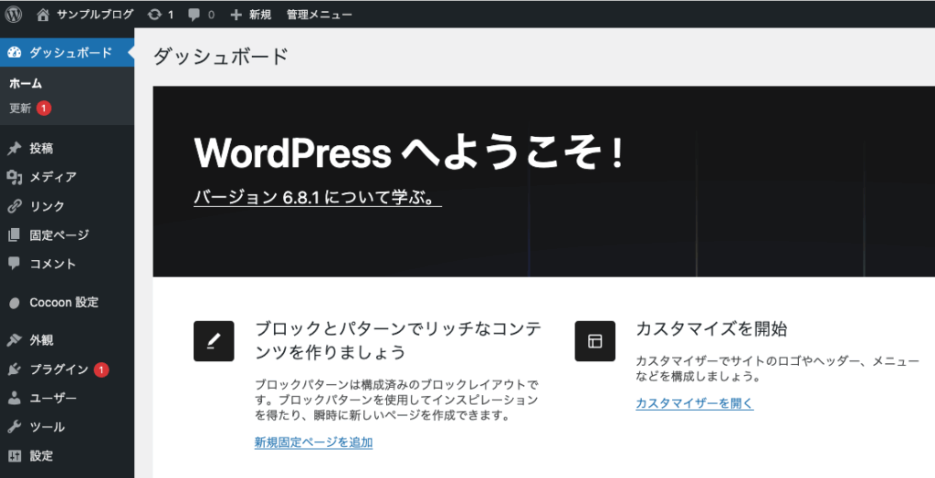Screen dimensions: 935x478
Task: Click the バージョン 6.8.1 について学ぶ link
Action: tap(317, 197)
